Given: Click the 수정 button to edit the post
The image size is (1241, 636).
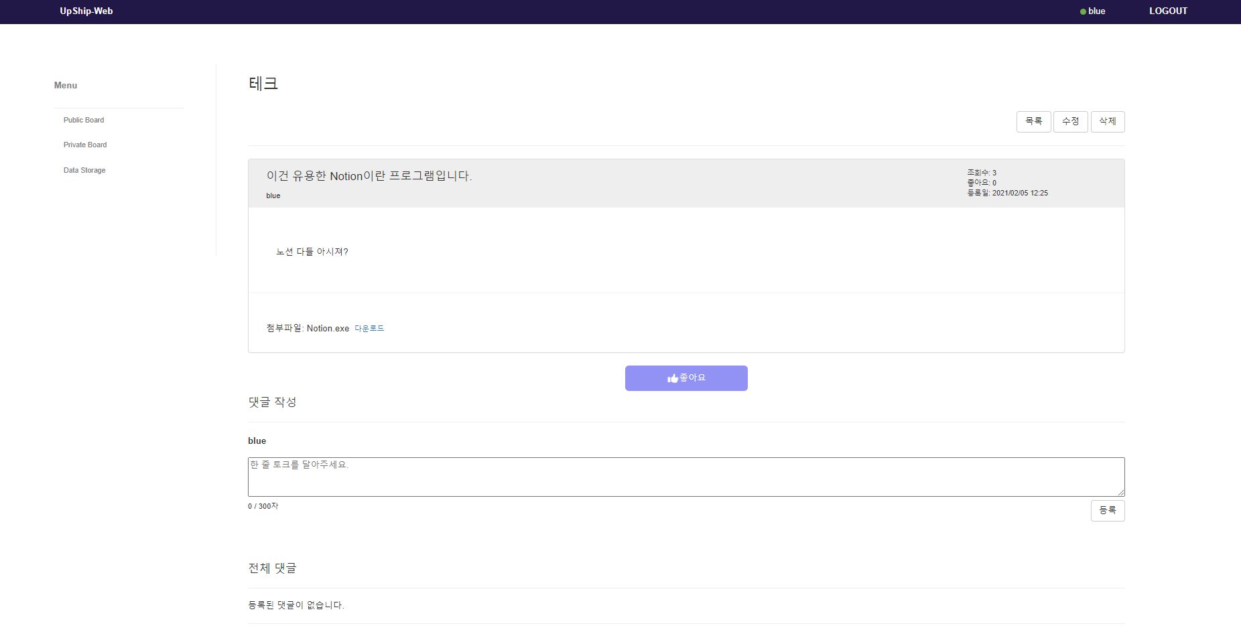Looking at the screenshot, I should (x=1070, y=121).
